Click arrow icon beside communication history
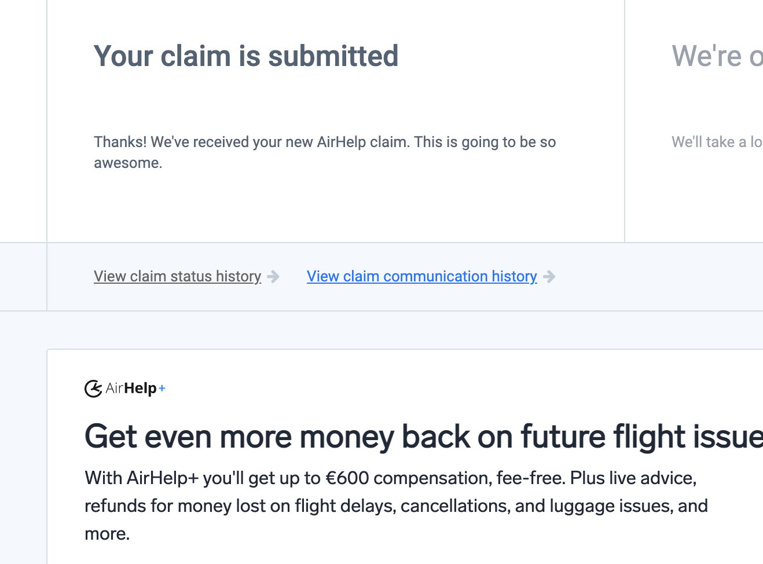 tap(549, 277)
